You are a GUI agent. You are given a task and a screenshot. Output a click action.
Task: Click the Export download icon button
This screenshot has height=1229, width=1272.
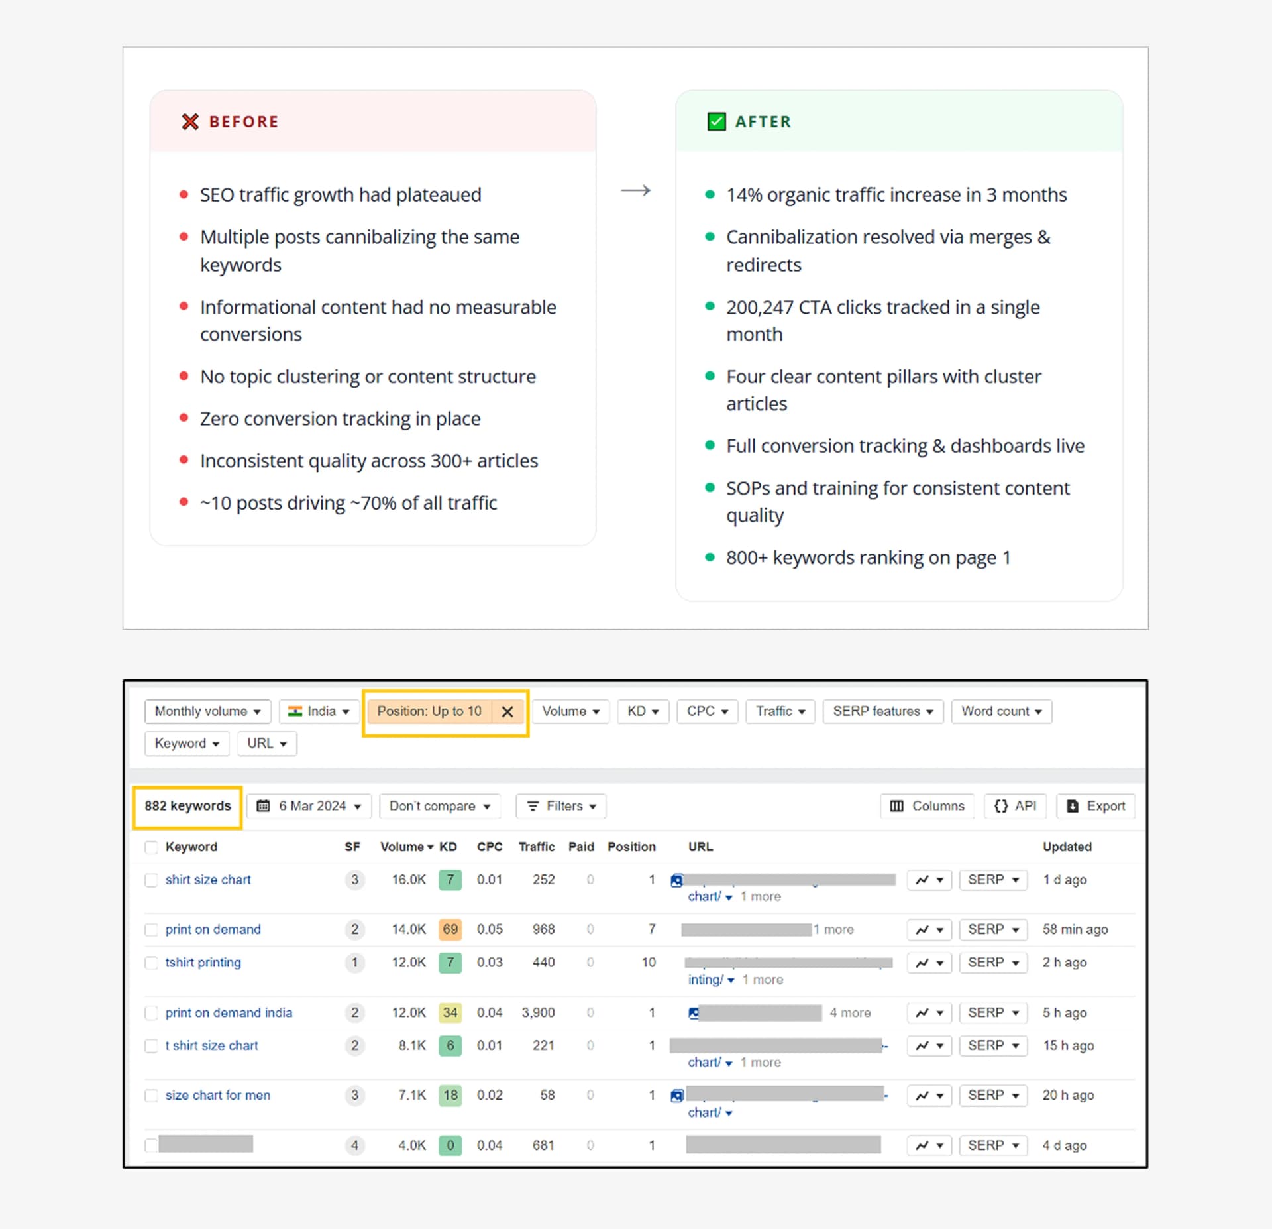tap(1096, 806)
